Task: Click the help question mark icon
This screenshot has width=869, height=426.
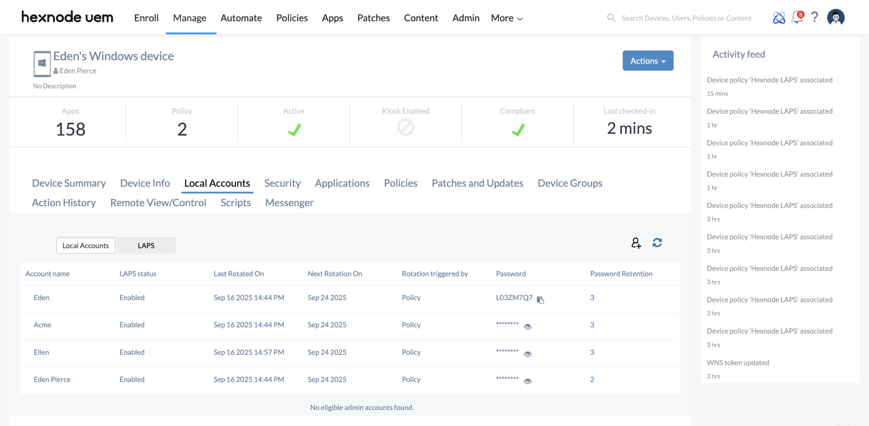Action: click(815, 17)
